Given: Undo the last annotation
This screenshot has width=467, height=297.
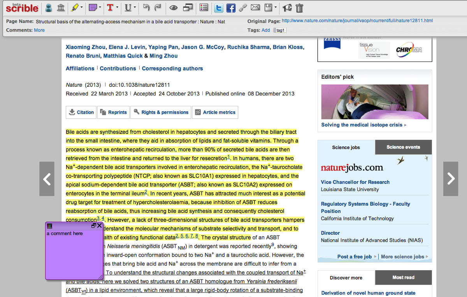Looking at the screenshot, I should [x=146, y=7].
